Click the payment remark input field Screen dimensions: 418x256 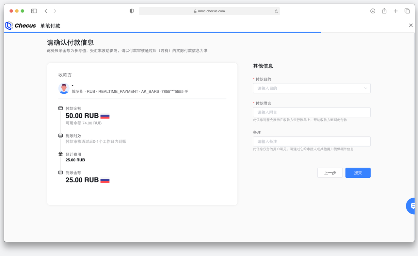coord(312,112)
